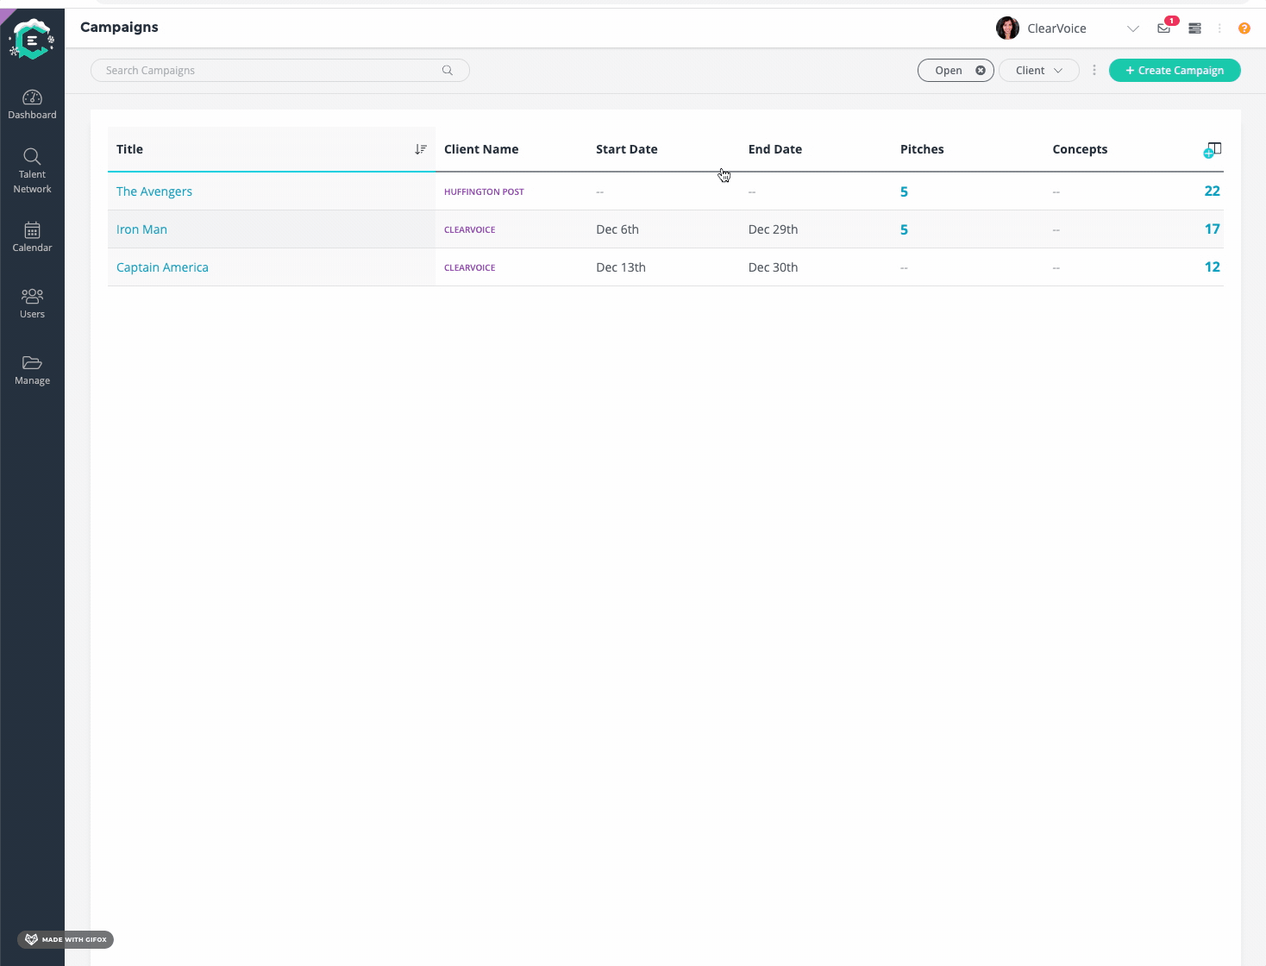Viewport: 1266px width, 966px height.
Task: Open the Dashboard sidebar item
Action: (32, 104)
